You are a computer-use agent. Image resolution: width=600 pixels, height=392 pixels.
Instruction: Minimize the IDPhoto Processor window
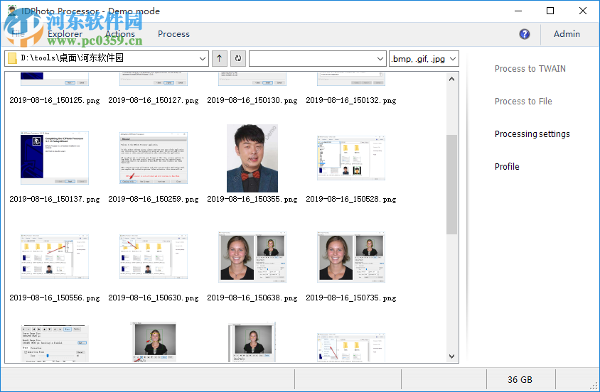coord(518,11)
